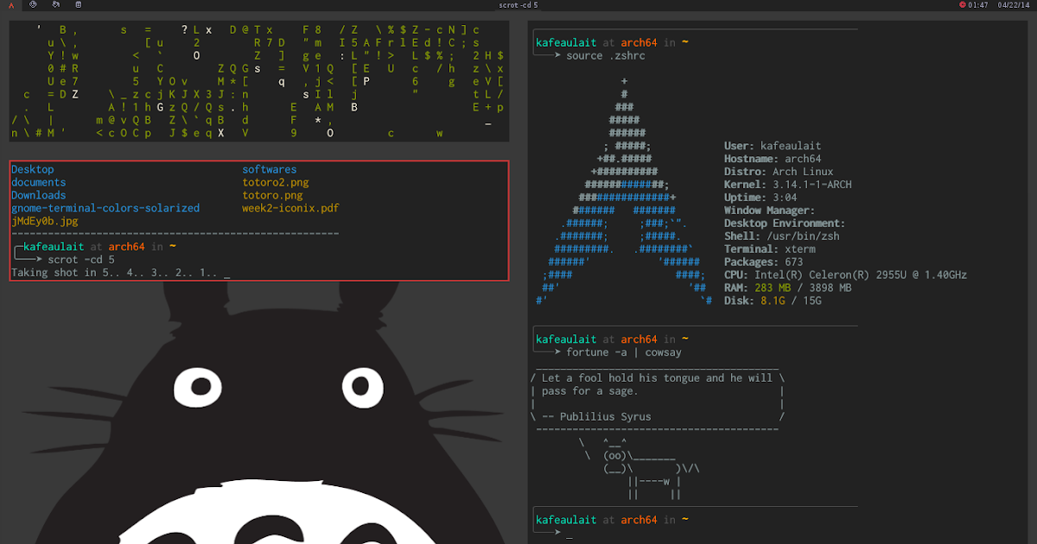Click the softwares directory entry
The image size is (1037, 544).
point(270,170)
